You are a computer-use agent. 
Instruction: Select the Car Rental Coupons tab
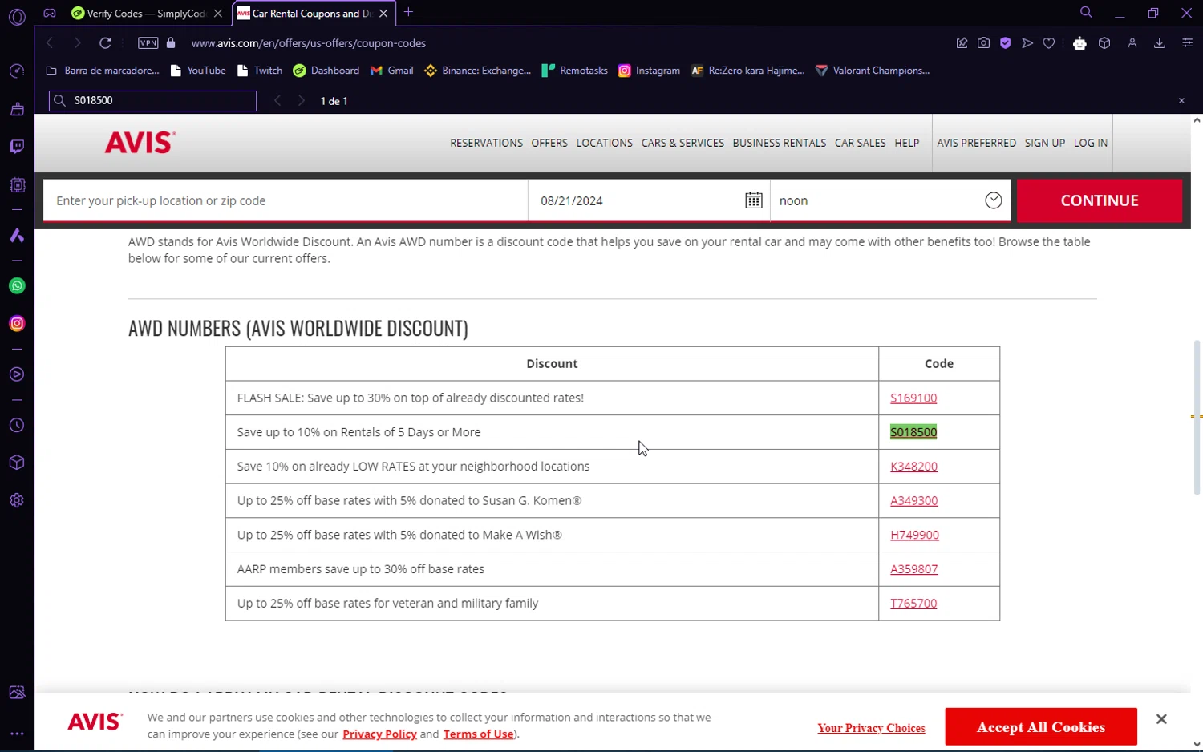[313, 14]
